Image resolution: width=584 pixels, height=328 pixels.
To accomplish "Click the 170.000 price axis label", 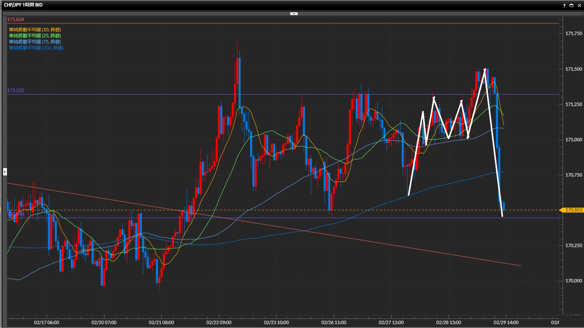I will 573,281.
